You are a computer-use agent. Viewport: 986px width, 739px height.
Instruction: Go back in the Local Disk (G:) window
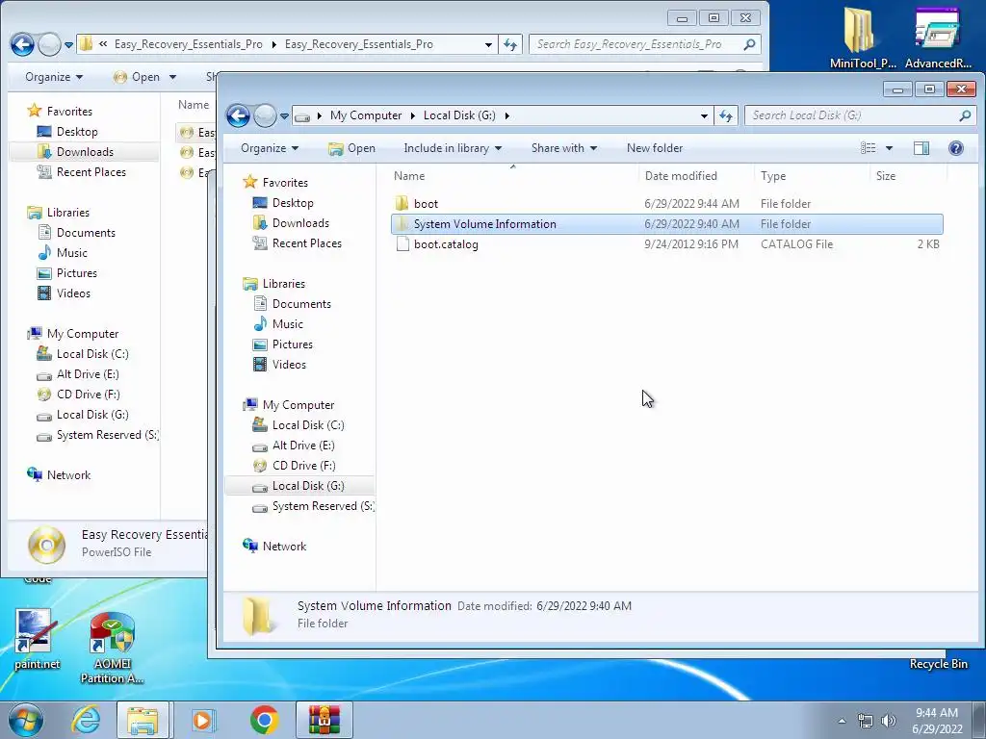(x=239, y=115)
